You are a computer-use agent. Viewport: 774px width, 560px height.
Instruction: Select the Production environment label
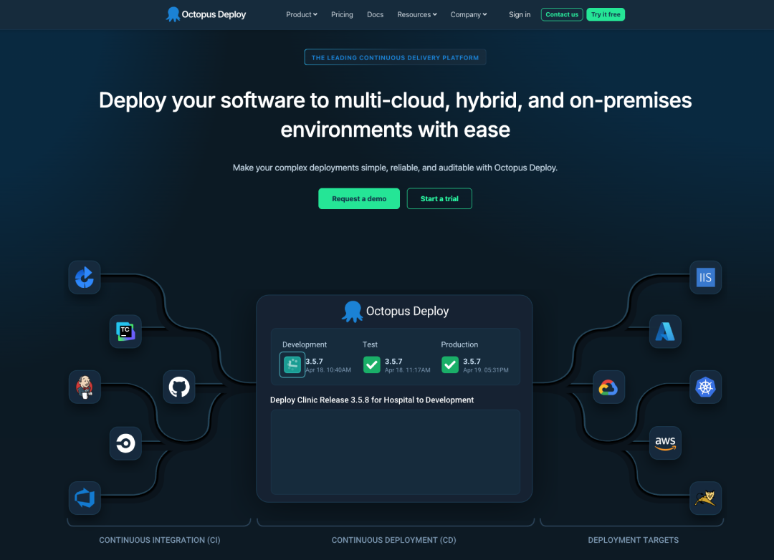point(459,344)
